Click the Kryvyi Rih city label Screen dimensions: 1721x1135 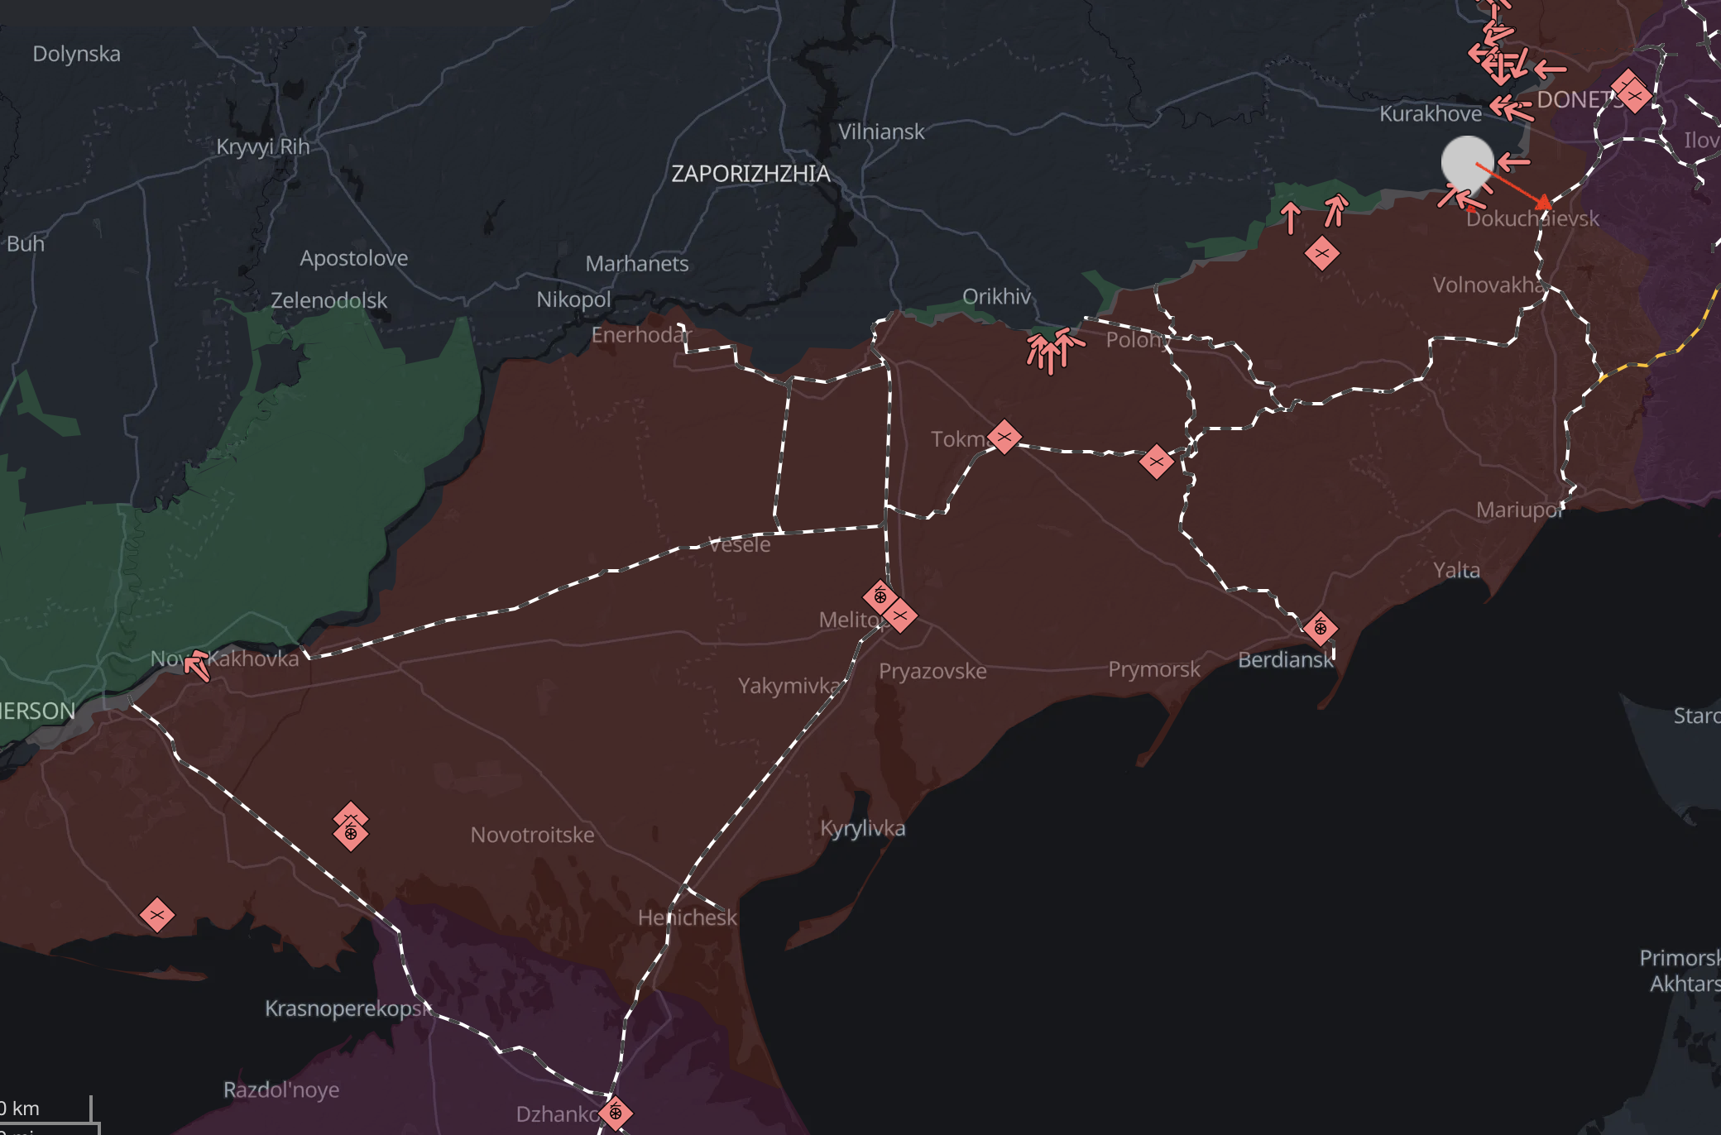coord(262,147)
